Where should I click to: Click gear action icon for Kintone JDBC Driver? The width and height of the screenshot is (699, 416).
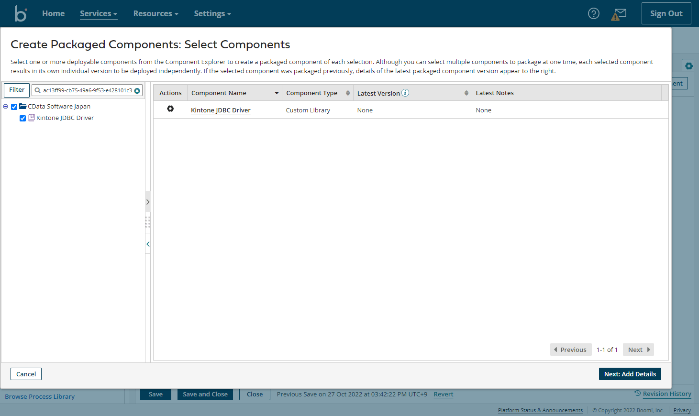point(170,109)
